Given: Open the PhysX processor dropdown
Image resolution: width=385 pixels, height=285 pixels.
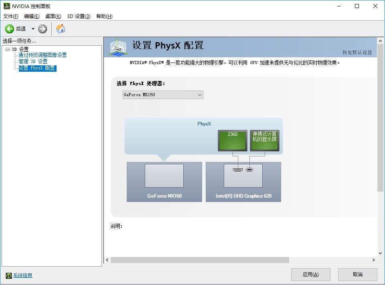Looking at the screenshot, I should pyautogui.click(x=163, y=95).
